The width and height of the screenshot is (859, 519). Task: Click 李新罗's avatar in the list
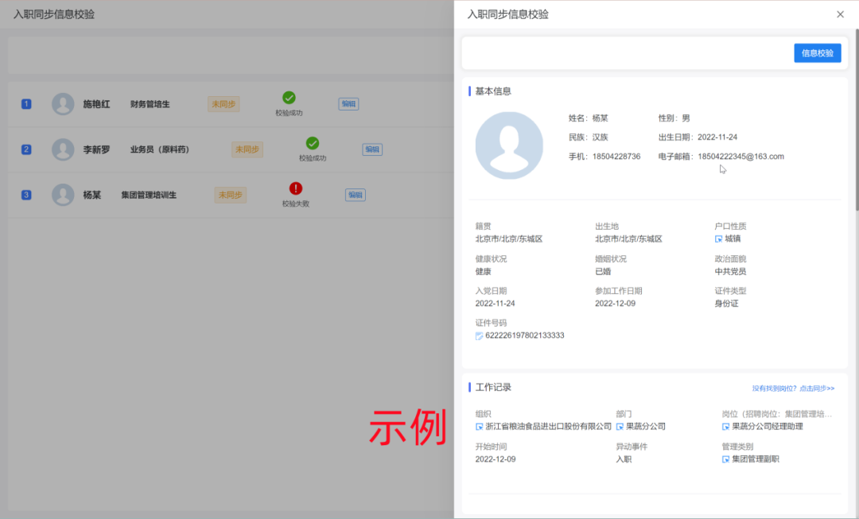tap(63, 149)
